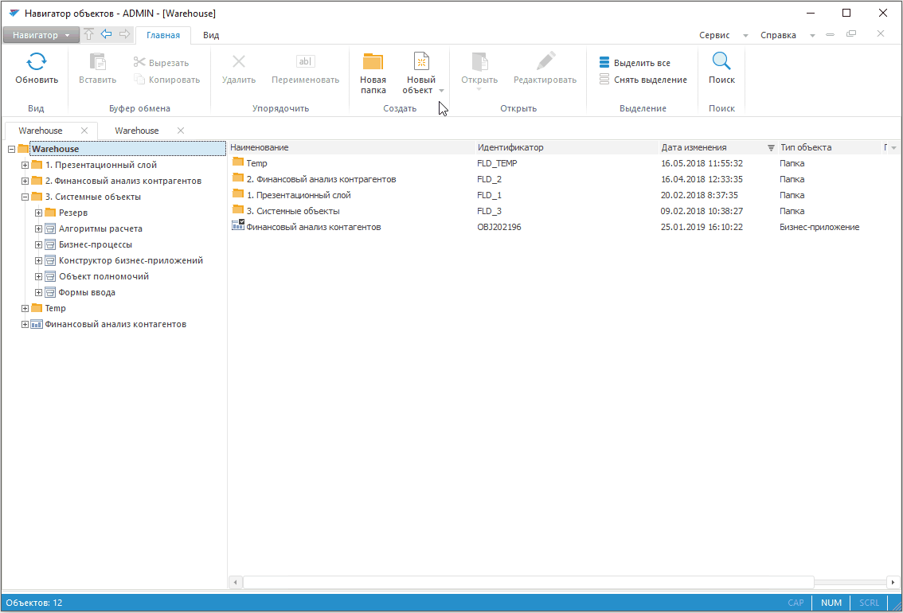Close the first Warehouse tab
This screenshot has width=903, height=613.
(84, 131)
